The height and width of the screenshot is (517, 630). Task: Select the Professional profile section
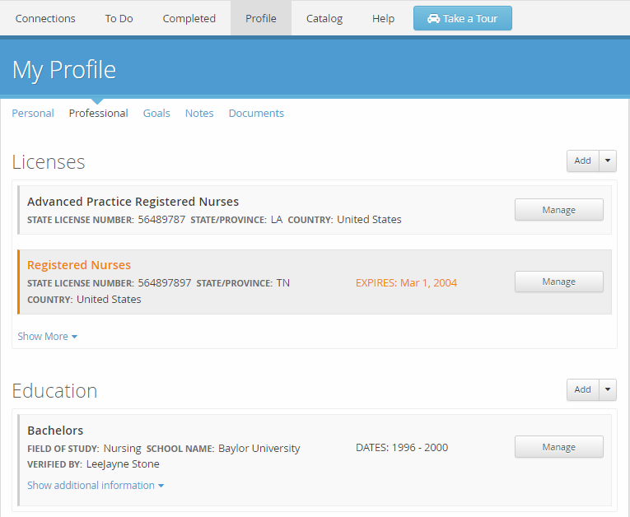click(x=99, y=114)
